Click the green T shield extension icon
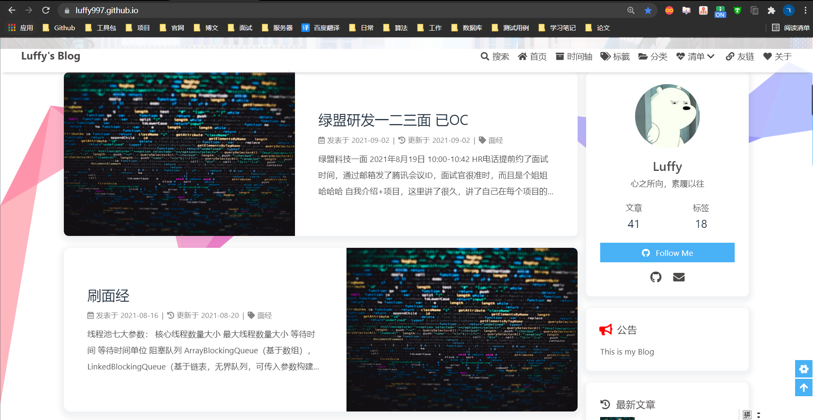Screen dimensions: 813x420 [737, 10]
